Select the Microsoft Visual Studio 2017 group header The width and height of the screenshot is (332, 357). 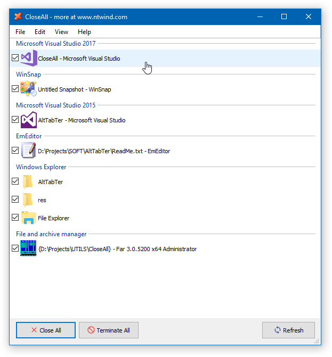55,44
